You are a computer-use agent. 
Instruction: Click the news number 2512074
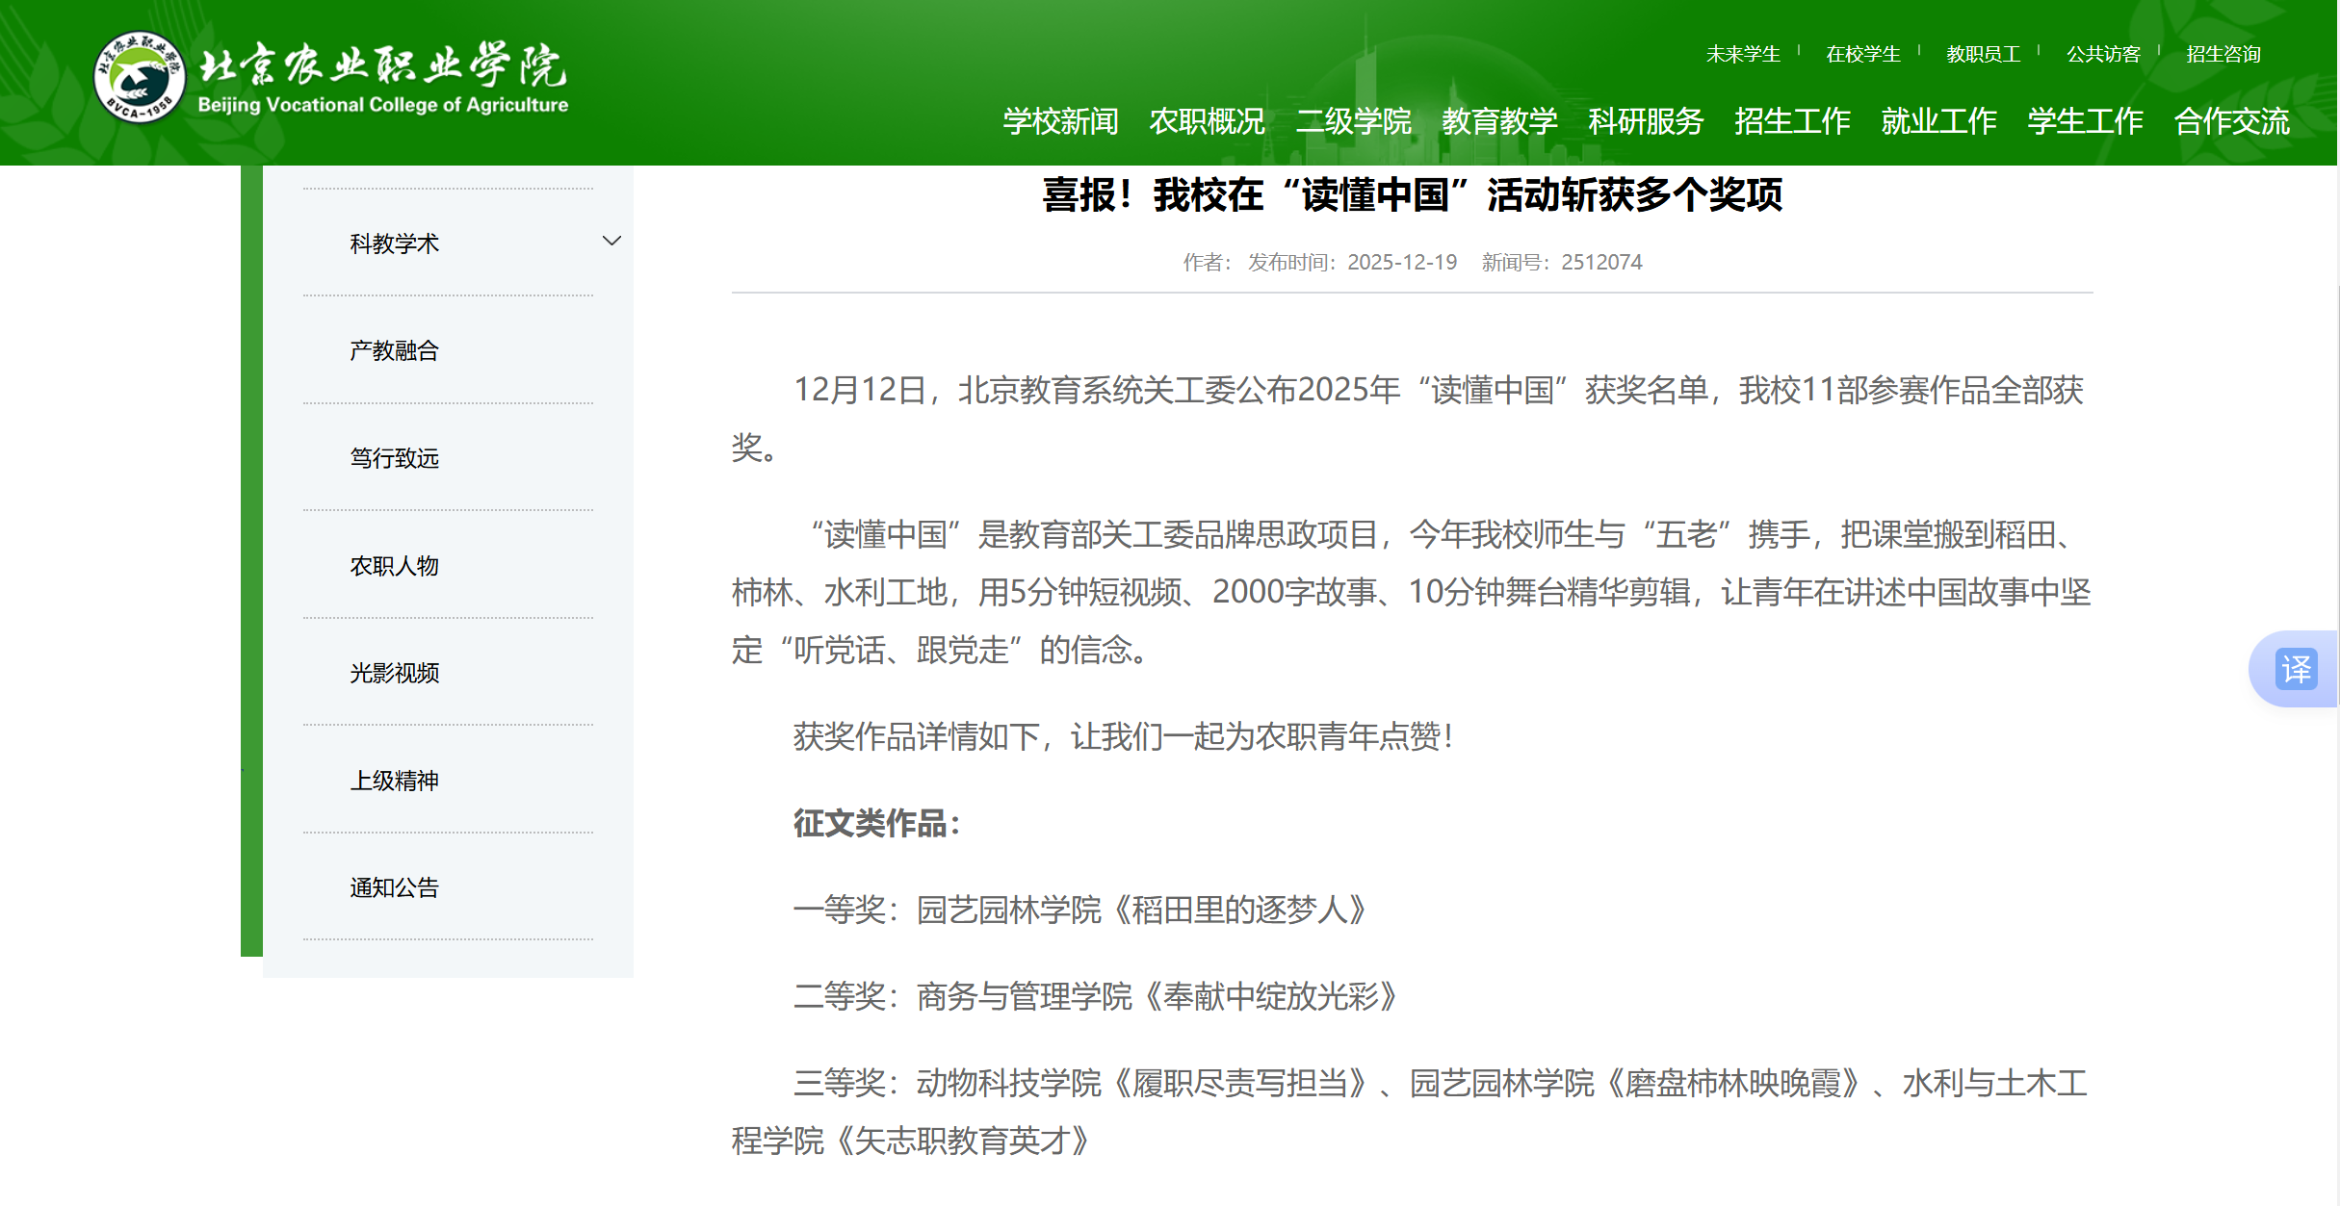tap(1600, 261)
